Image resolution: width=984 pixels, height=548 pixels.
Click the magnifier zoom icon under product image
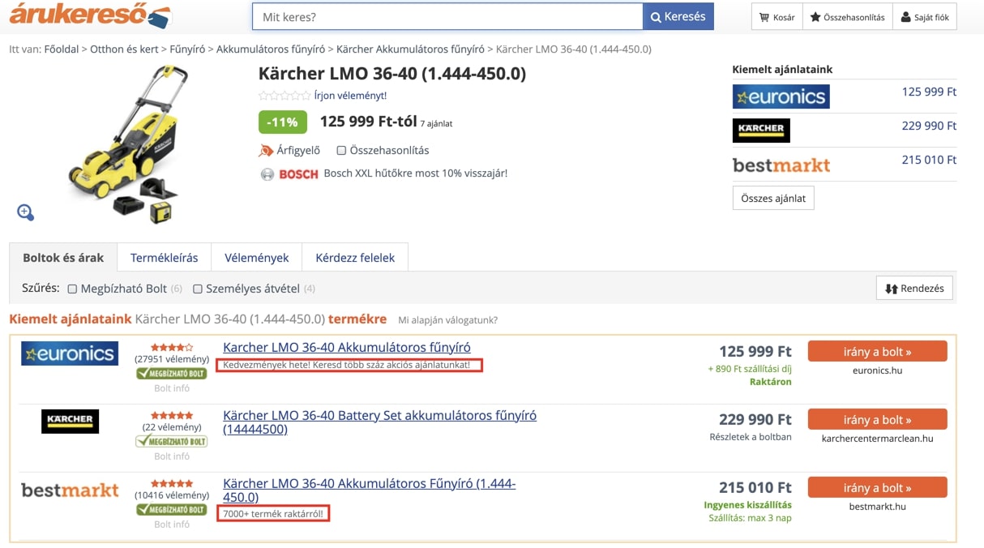coord(25,212)
